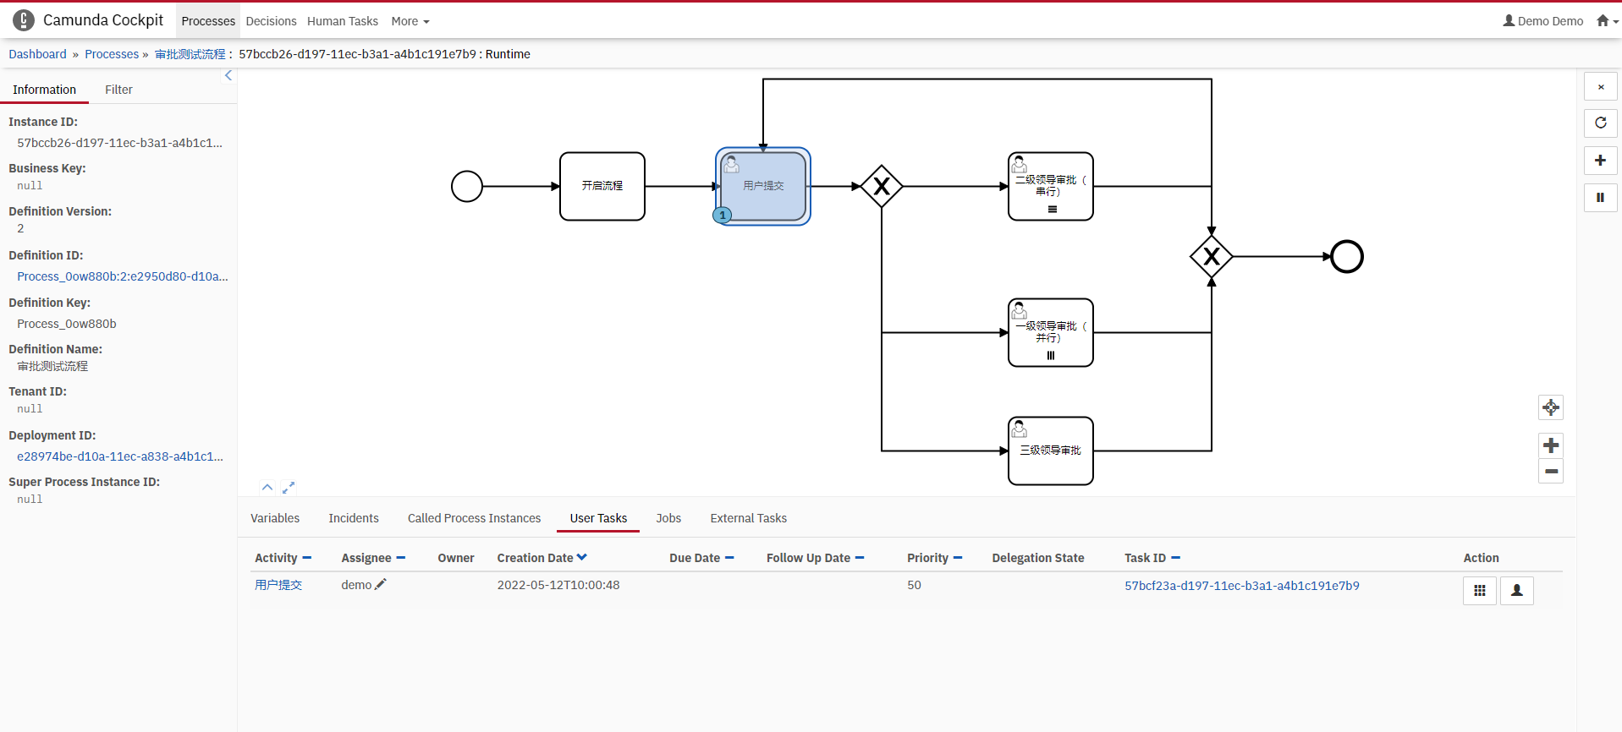Switch to the Variables tab
This screenshot has width=1622, height=732.
click(x=275, y=518)
